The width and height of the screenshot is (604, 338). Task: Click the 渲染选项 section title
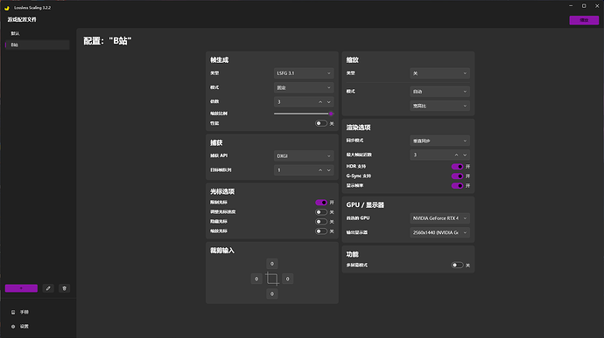point(358,128)
